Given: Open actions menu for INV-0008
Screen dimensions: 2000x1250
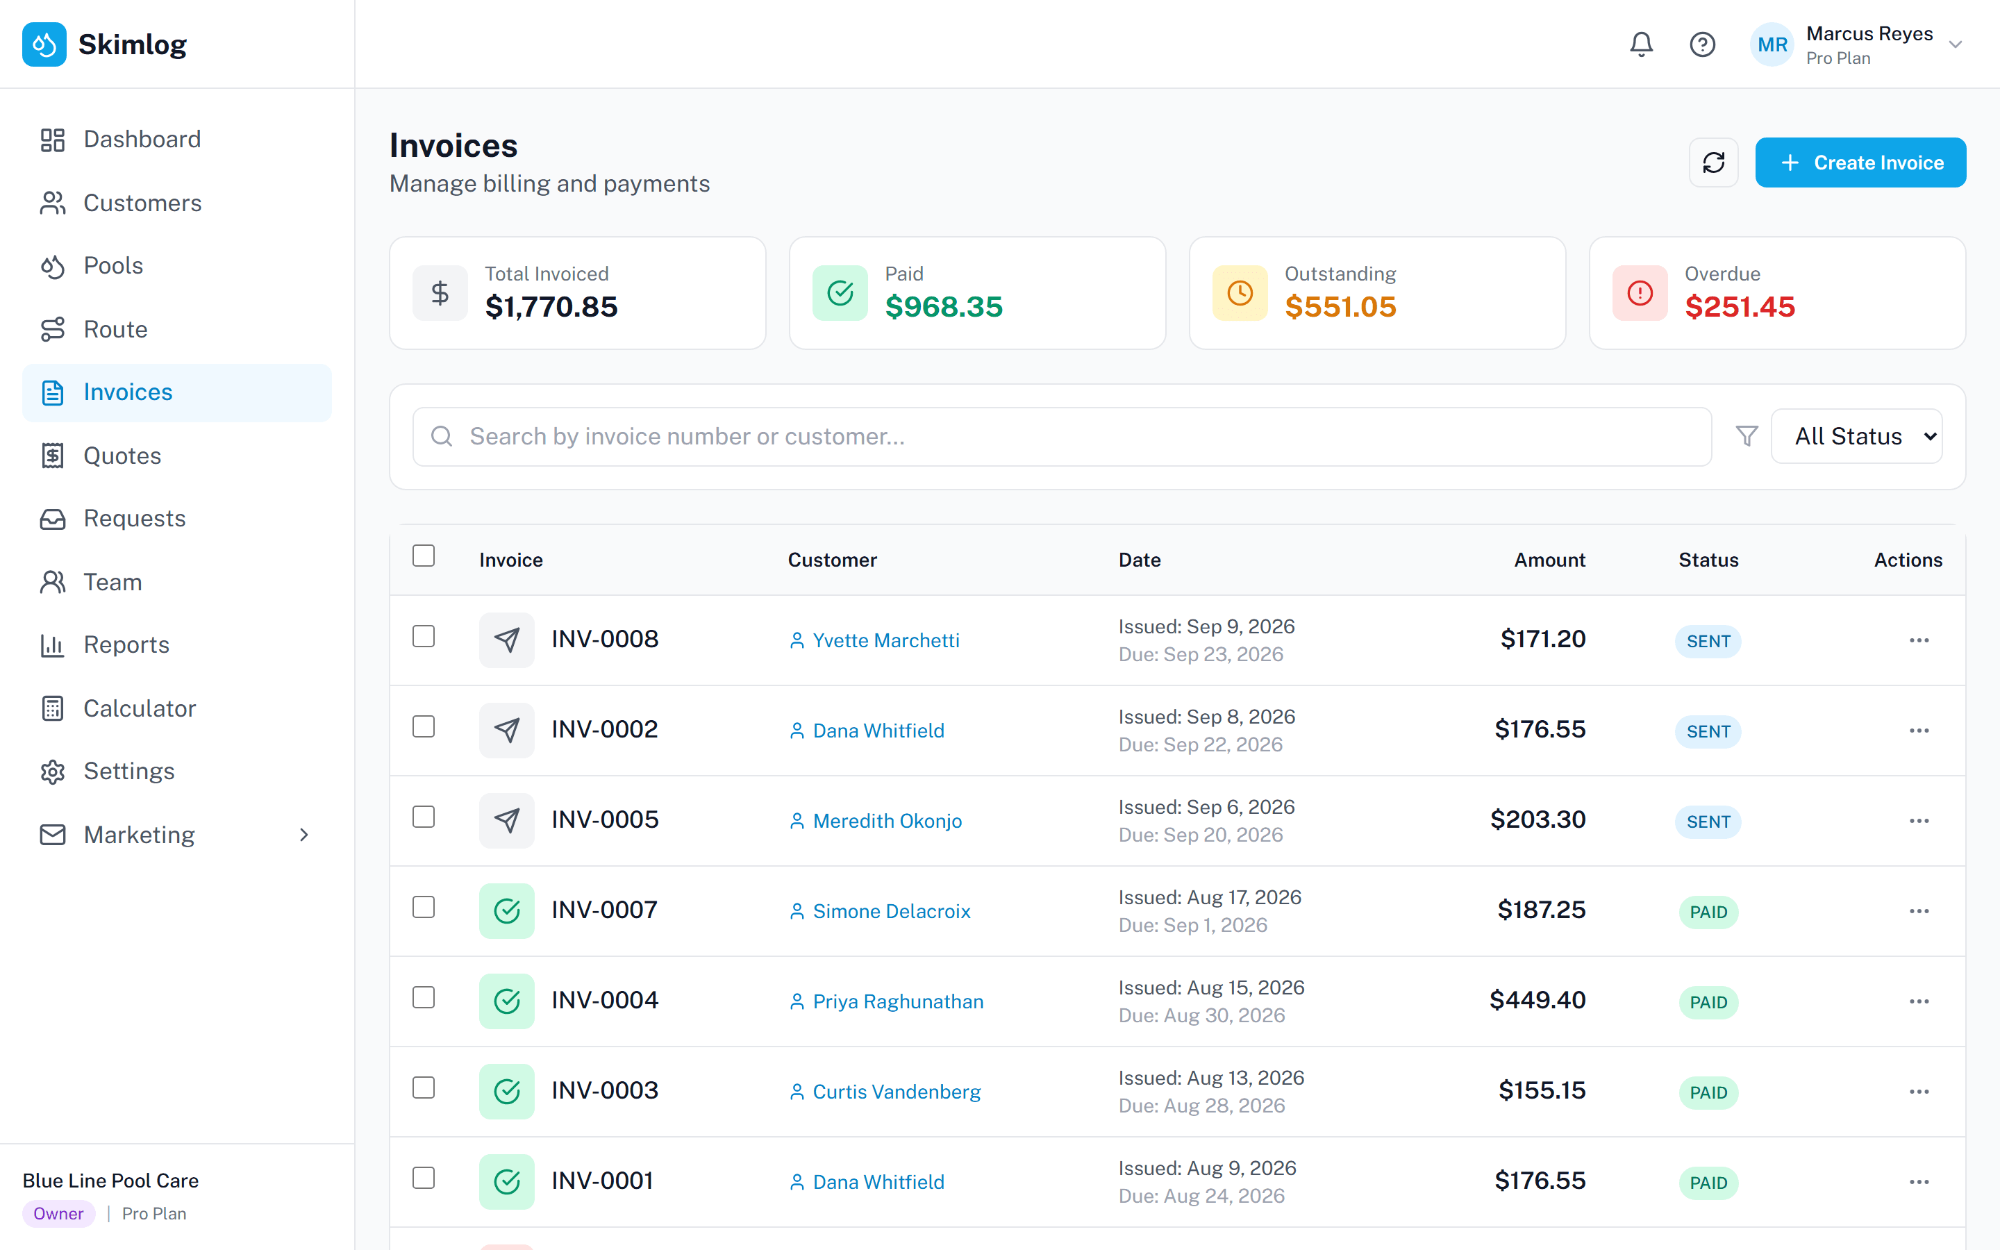Looking at the screenshot, I should [x=1919, y=640].
